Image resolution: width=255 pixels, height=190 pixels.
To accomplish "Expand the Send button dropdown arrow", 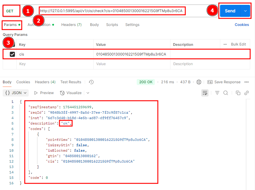I will tap(245, 11).
